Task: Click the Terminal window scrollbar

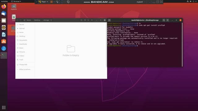Action: pos(182,44)
